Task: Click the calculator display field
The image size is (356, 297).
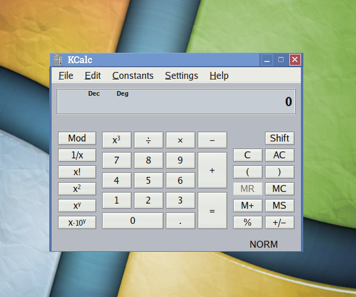Action: (176, 102)
